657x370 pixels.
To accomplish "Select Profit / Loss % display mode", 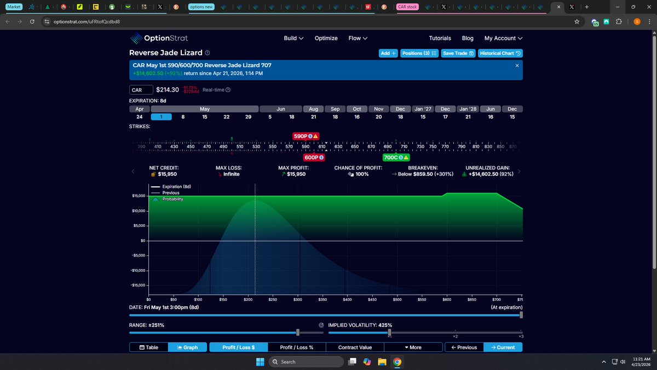I will pyautogui.click(x=297, y=347).
